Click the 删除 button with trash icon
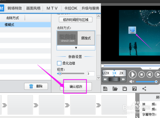The height and width of the screenshot is (118, 160). [x=36, y=86]
